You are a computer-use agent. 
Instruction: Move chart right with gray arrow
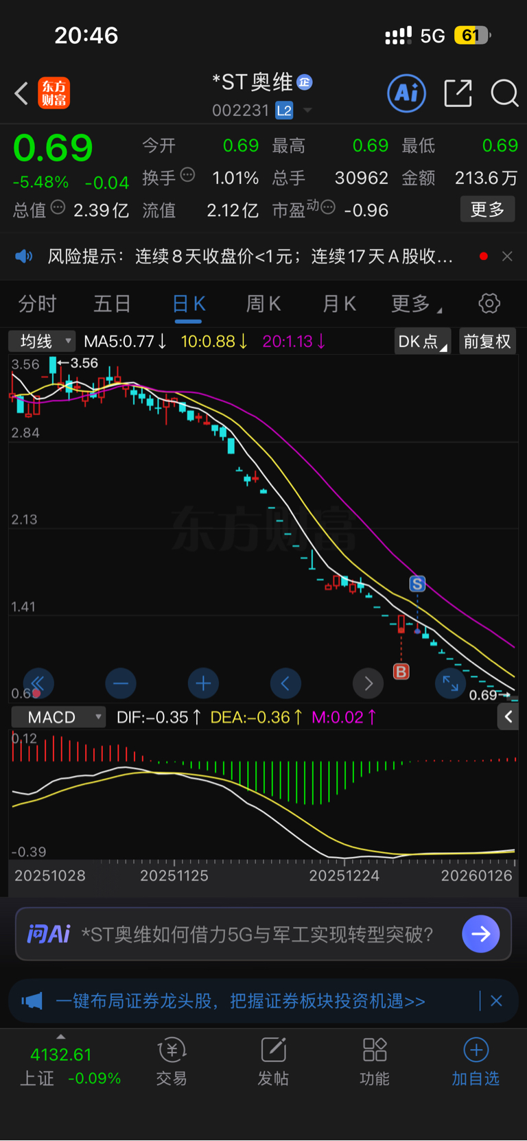click(x=368, y=683)
